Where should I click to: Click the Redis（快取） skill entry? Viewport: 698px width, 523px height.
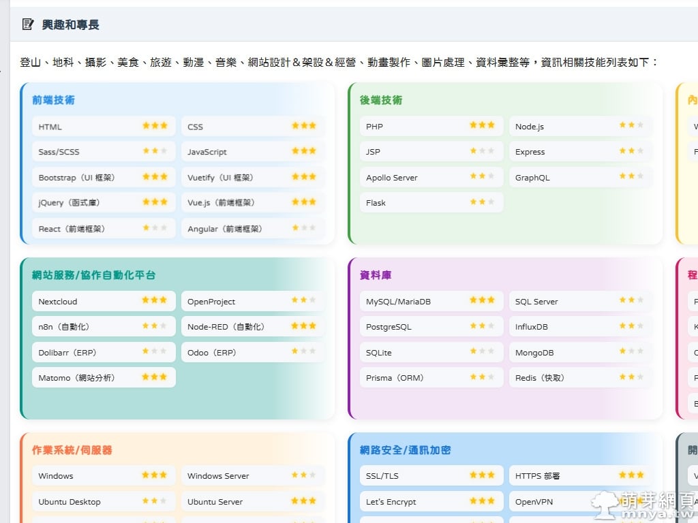tap(540, 378)
